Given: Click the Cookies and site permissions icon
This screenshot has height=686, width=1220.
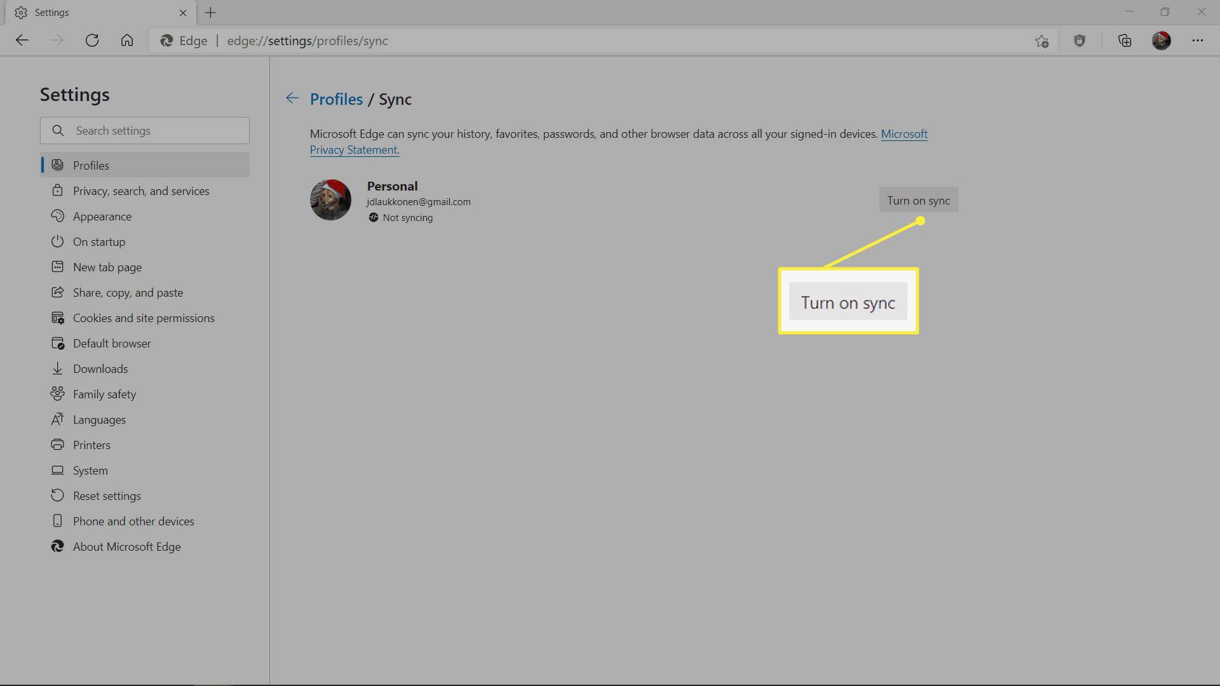Looking at the screenshot, I should (x=58, y=318).
